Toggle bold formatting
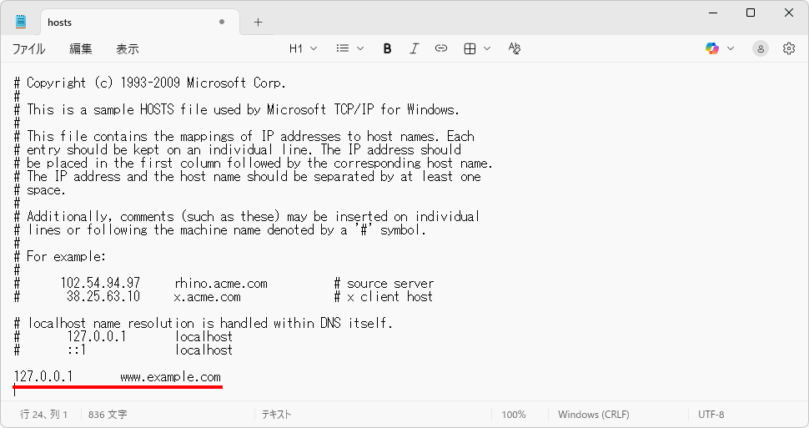The width and height of the screenshot is (809, 428). (387, 48)
